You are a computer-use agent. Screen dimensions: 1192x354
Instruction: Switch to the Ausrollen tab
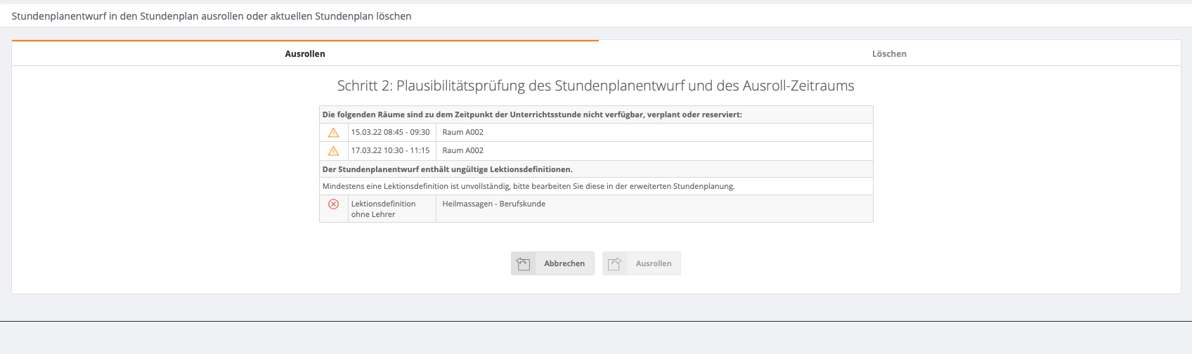(305, 53)
